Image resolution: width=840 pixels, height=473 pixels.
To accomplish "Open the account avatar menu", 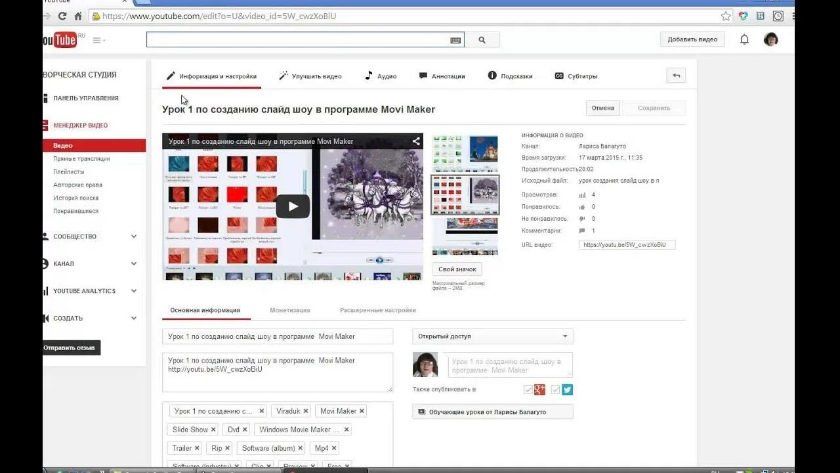I will (771, 39).
